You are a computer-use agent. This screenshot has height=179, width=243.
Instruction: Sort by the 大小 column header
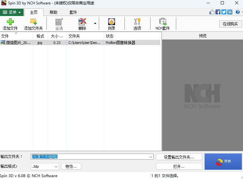click(x=57, y=36)
